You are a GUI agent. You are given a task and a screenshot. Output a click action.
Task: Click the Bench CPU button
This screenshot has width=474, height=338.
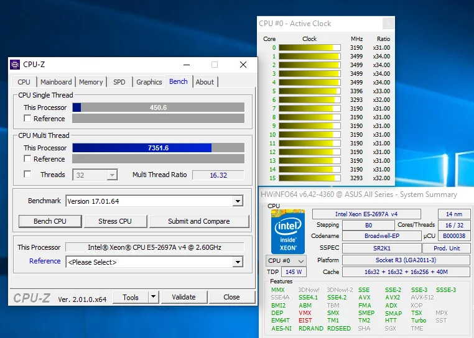[x=50, y=221]
